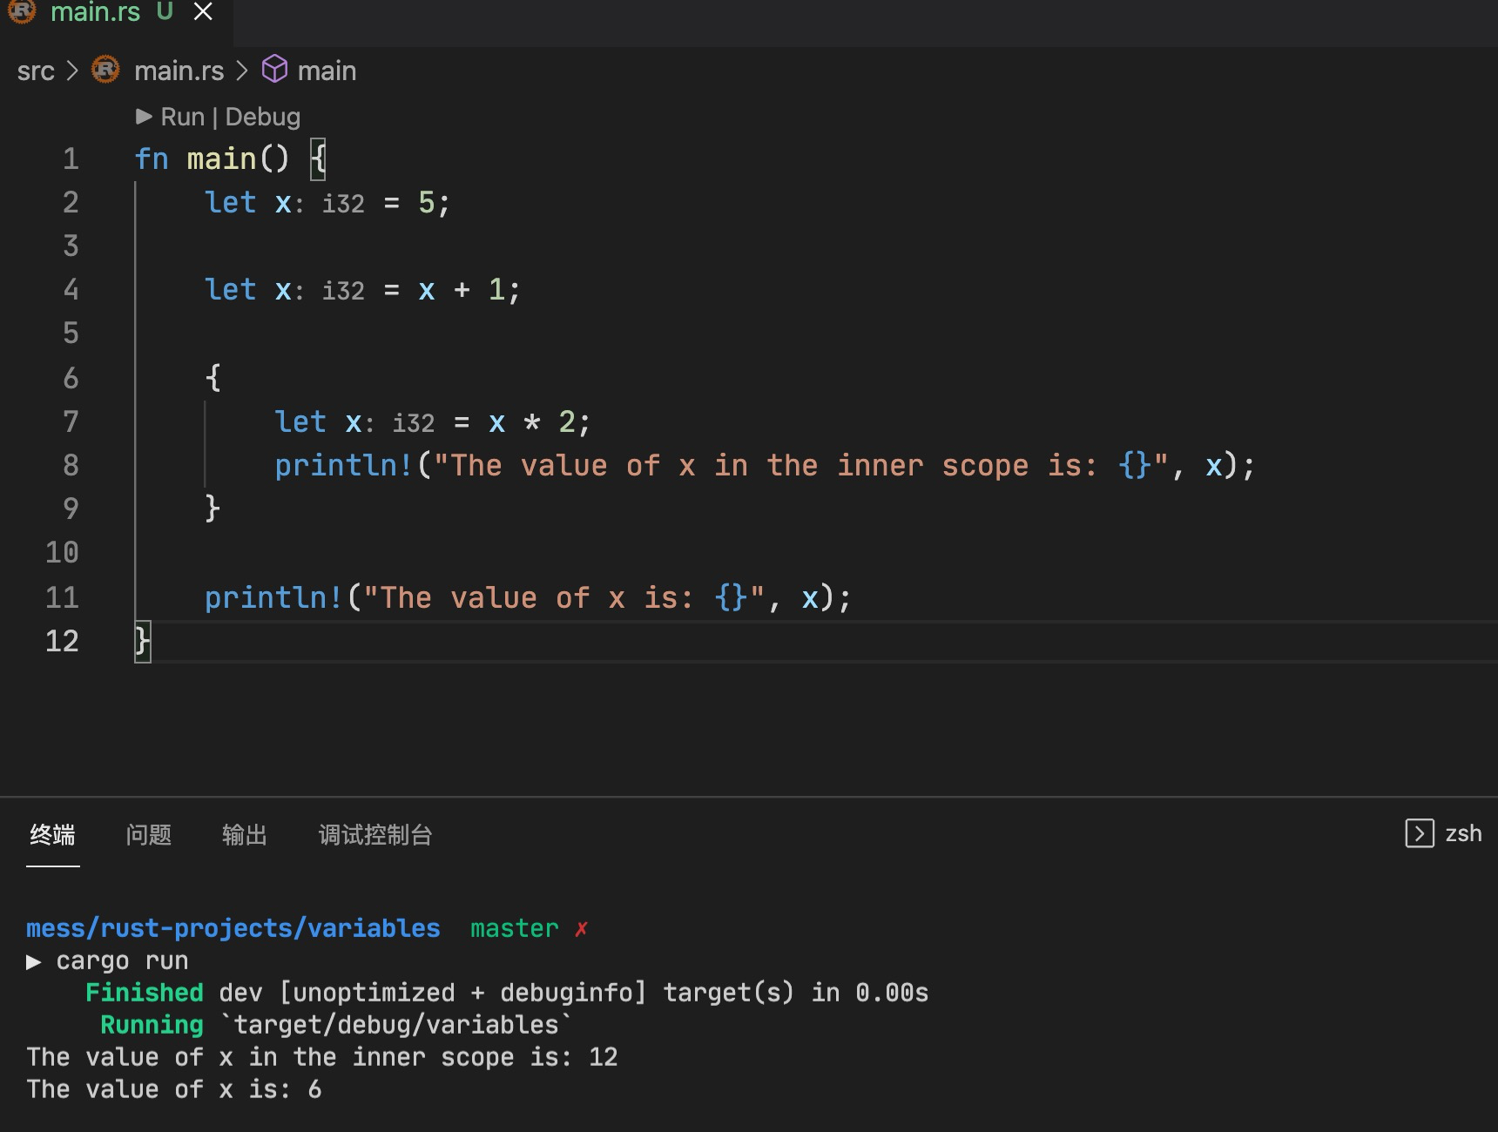Click the 'println!' macro on line 11
This screenshot has width=1498, height=1132.
click(x=274, y=597)
